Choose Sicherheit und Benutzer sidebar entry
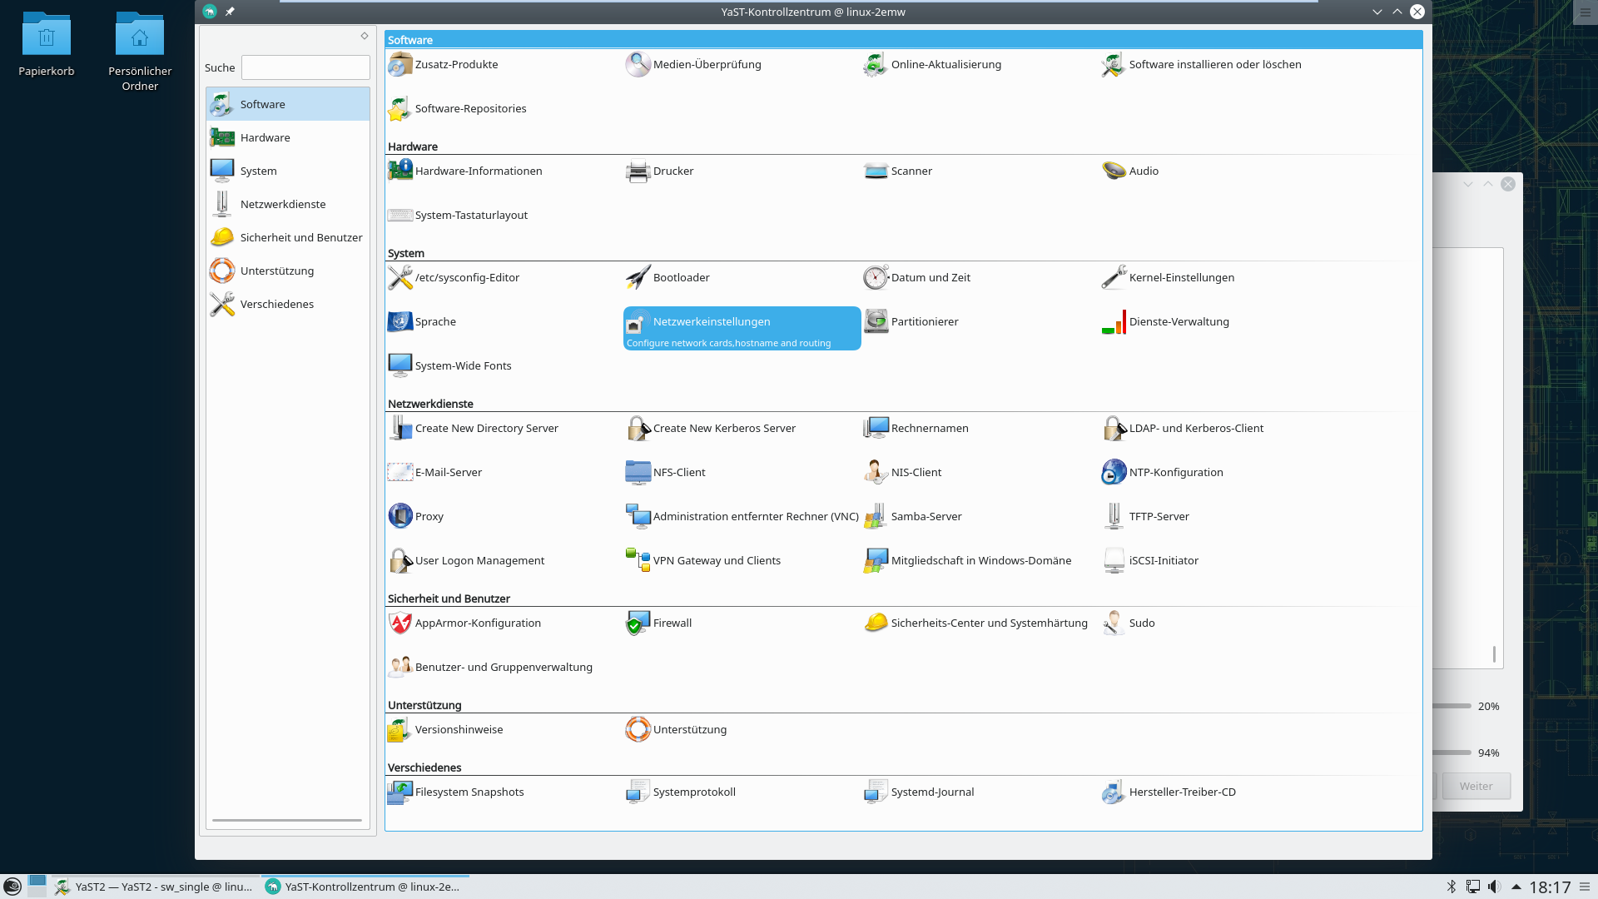Viewport: 1598px width, 899px height. click(301, 237)
